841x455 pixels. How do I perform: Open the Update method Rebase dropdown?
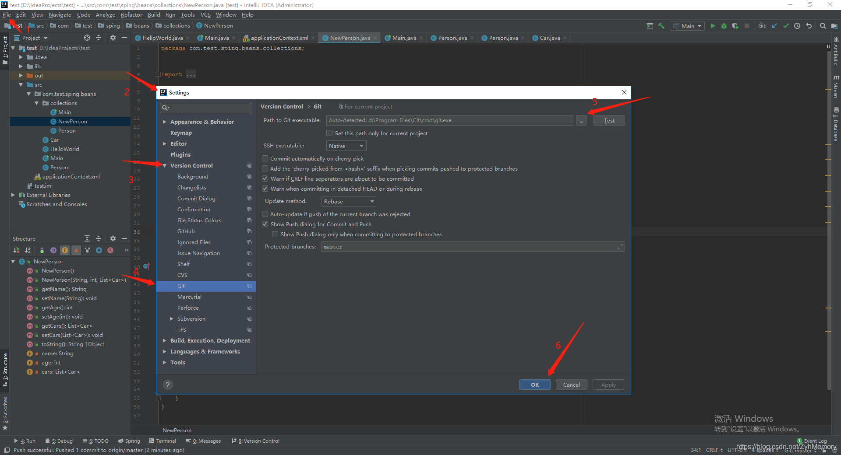tap(349, 201)
